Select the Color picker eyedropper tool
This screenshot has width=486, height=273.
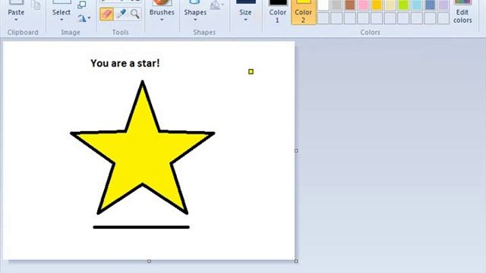tap(121, 14)
